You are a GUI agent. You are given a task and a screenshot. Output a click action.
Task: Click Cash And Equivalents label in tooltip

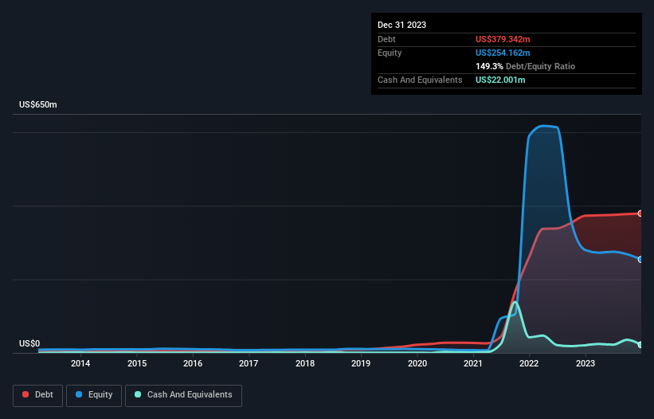(420, 80)
